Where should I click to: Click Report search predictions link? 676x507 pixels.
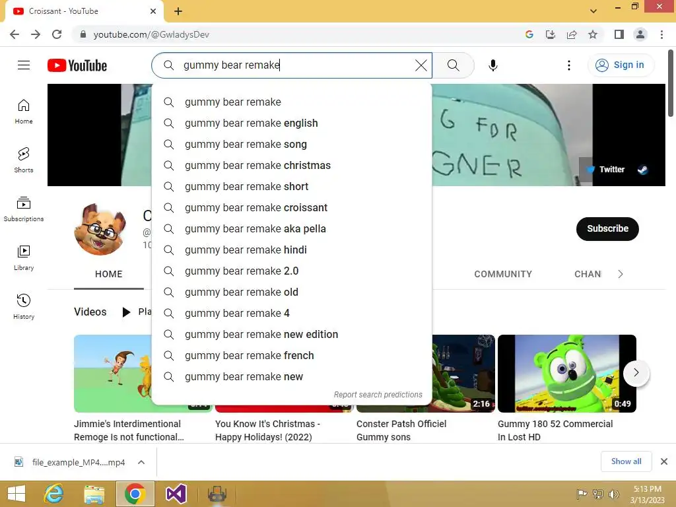[378, 395]
